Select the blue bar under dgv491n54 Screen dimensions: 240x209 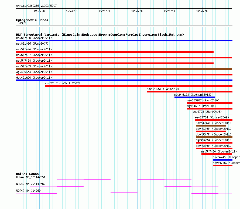coord(124,80)
